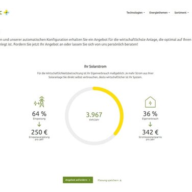This screenshot has width=192, height=192.
Task: Click the arrow below 64 % Einspeisung
Action: pyautogui.click(x=39, y=124)
